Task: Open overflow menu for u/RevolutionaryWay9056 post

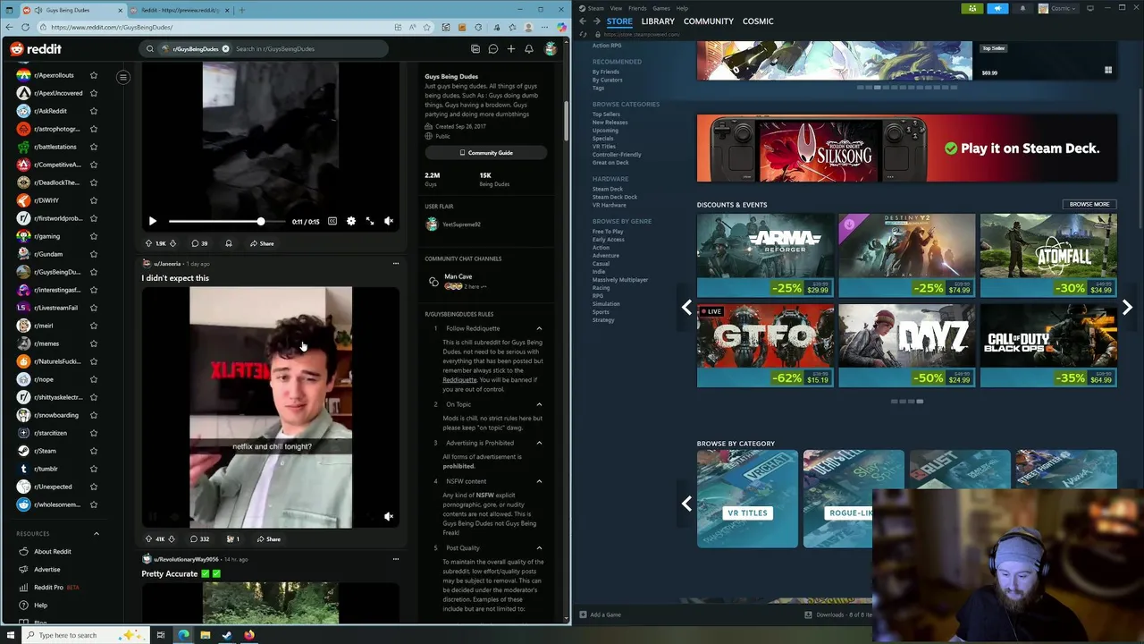Action: pos(395,559)
